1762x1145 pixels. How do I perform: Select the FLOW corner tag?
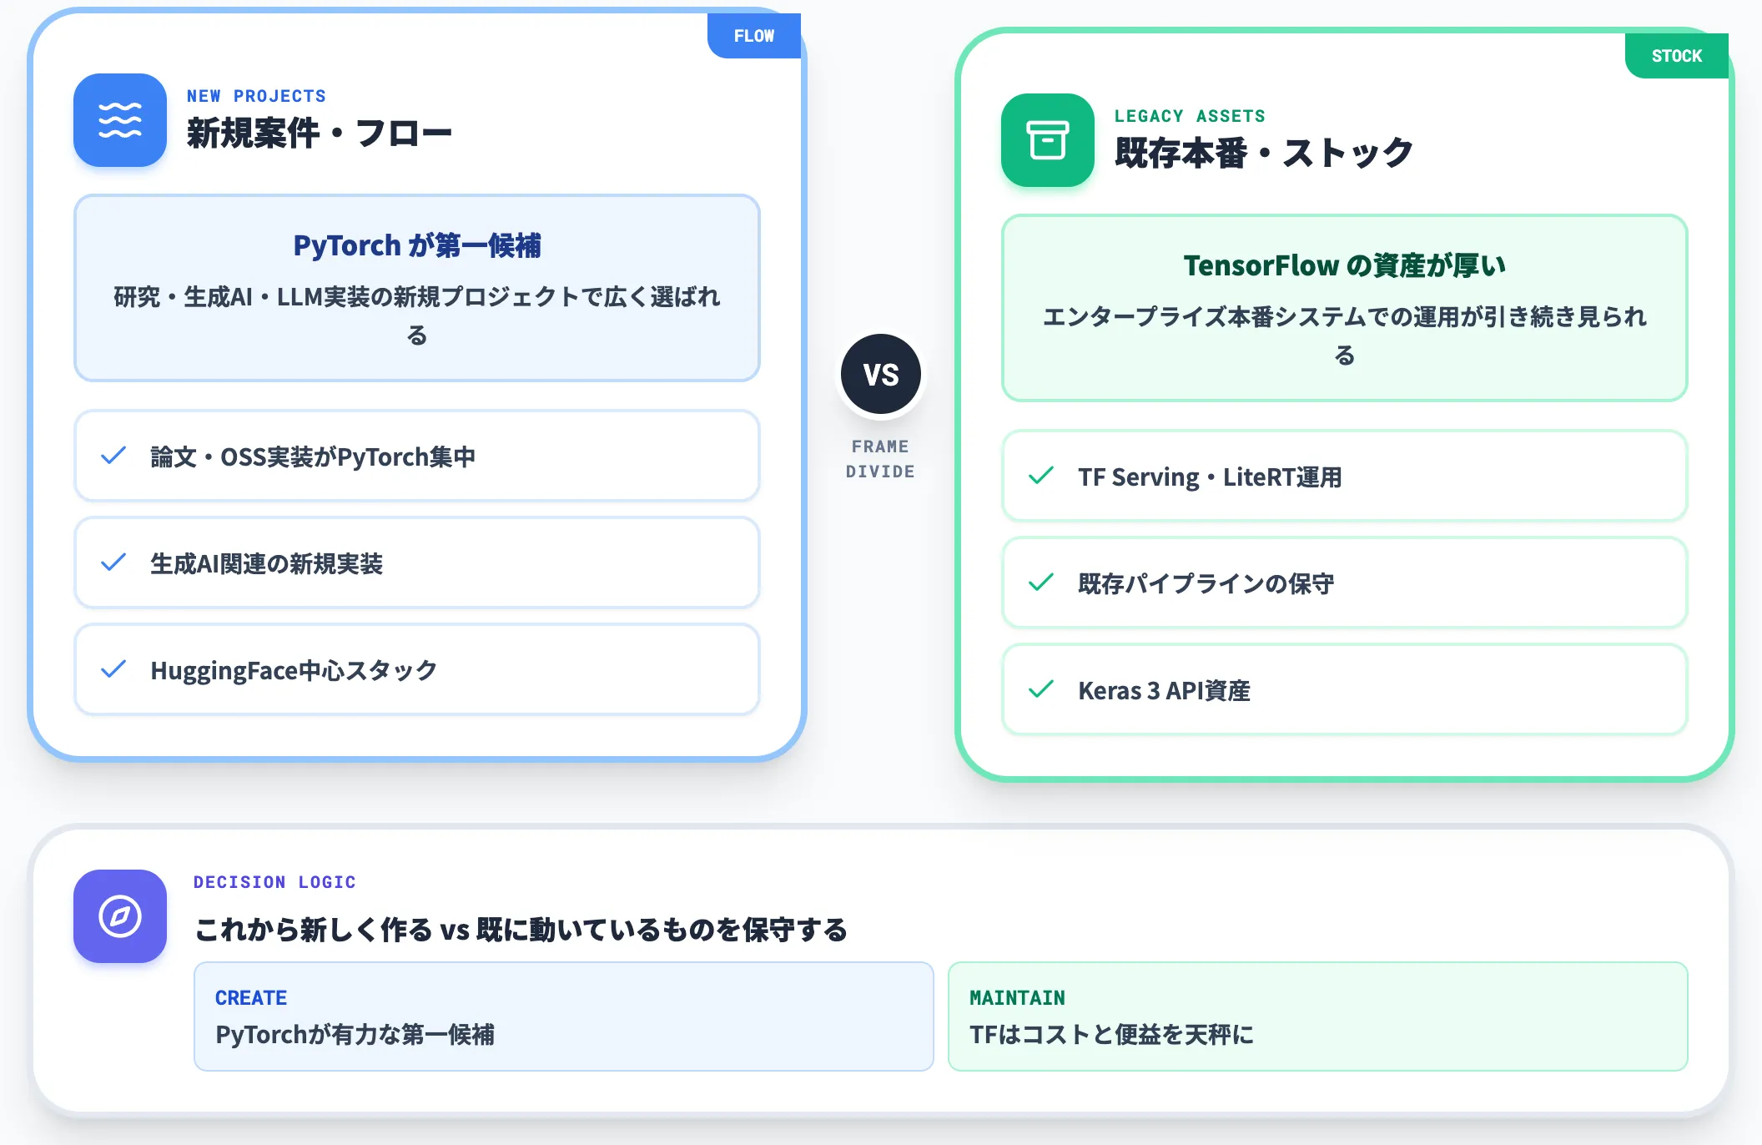[754, 36]
